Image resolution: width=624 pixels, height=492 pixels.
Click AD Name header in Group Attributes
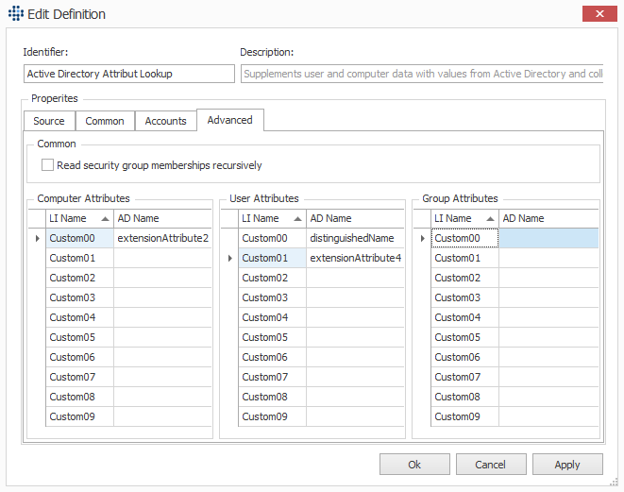548,218
